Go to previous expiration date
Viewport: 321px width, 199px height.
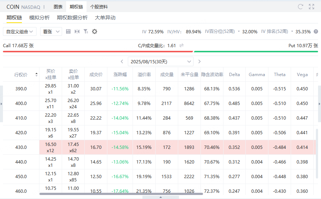122,61
